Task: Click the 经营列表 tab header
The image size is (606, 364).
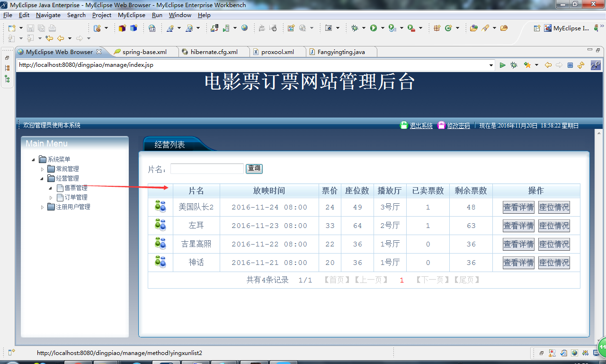Action: 169,145
